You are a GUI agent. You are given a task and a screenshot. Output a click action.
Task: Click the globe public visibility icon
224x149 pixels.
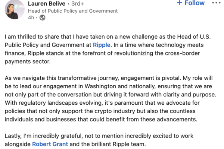[x=43, y=18]
